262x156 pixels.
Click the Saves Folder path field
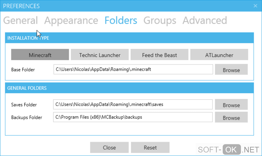(133, 104)
